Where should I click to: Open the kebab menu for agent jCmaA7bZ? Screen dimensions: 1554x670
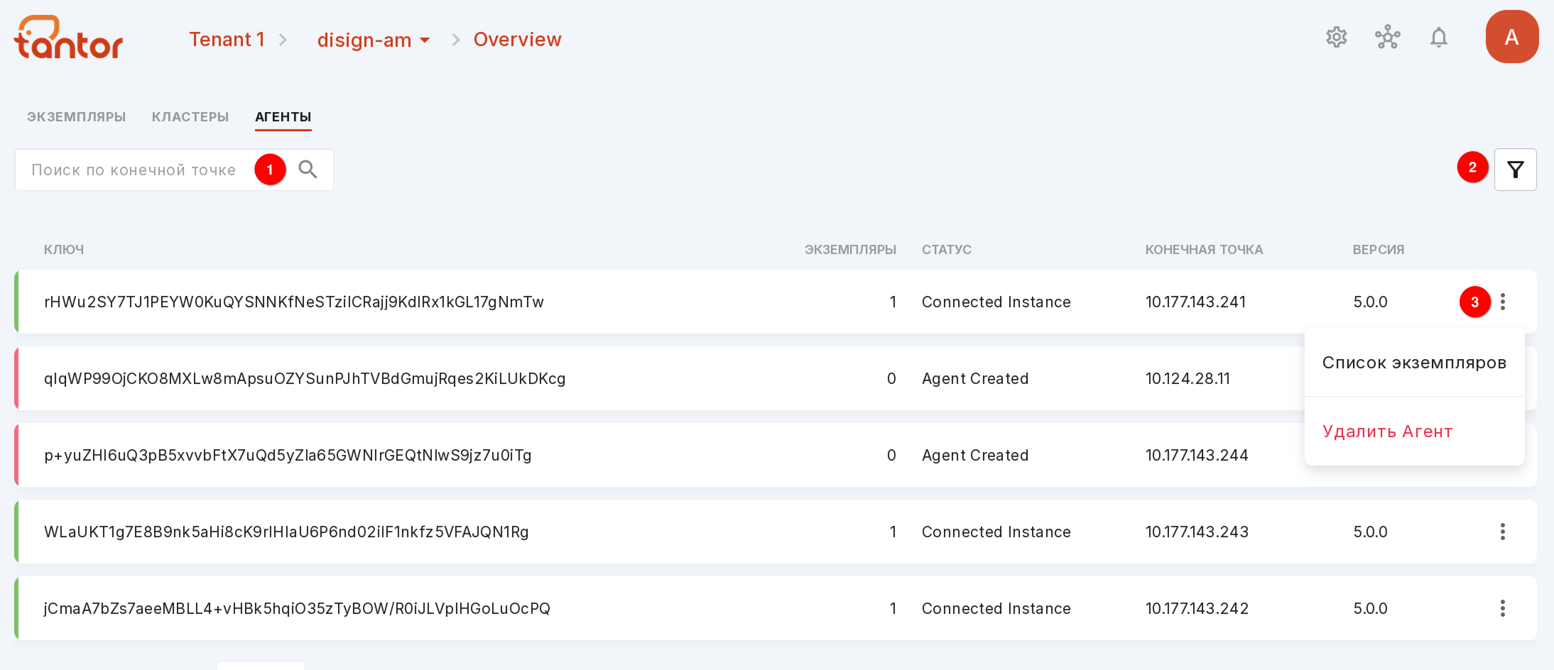pos(1502,608)
